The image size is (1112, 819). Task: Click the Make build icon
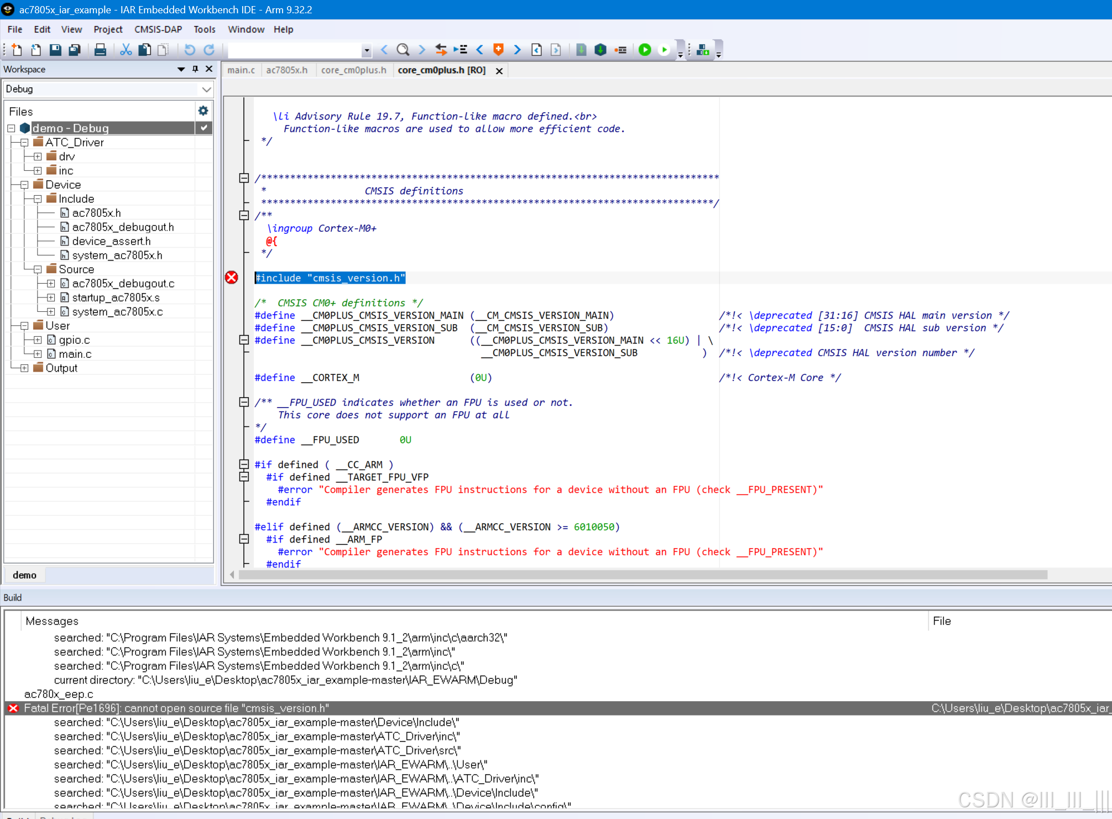[x=601, y=50]
